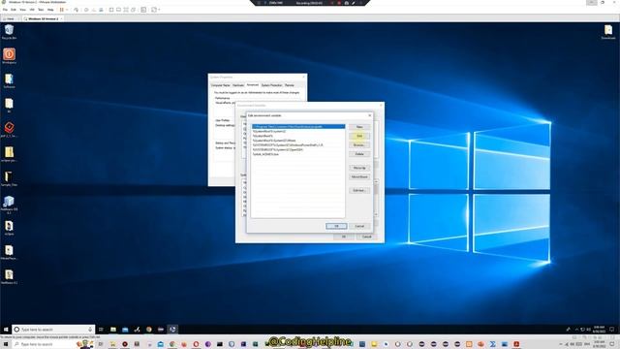
Task: Open the VMware Tabs menu
Action: click(x=41, y=10)
